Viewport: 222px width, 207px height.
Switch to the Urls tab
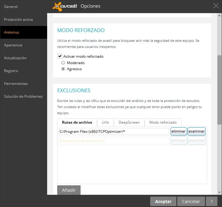(x=105, y=122)
